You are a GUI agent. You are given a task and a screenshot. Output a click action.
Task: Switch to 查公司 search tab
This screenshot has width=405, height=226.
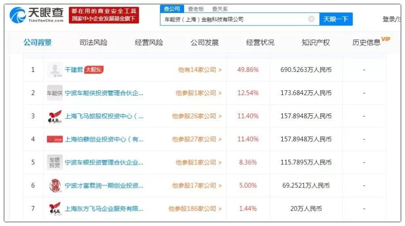point(172,9)
